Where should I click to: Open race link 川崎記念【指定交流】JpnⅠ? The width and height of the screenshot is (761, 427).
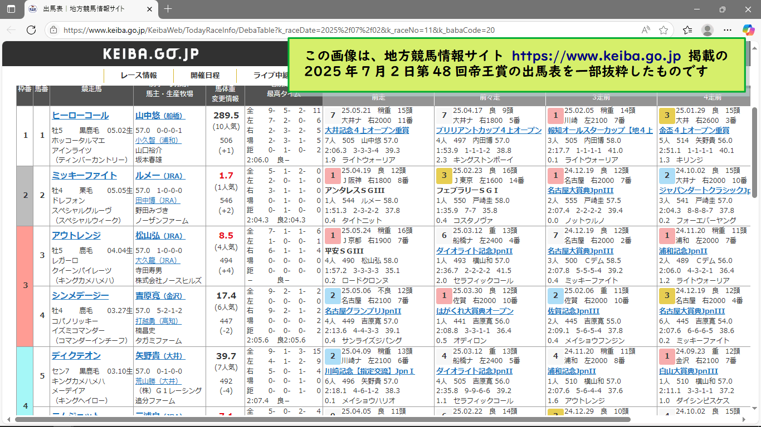369,371
